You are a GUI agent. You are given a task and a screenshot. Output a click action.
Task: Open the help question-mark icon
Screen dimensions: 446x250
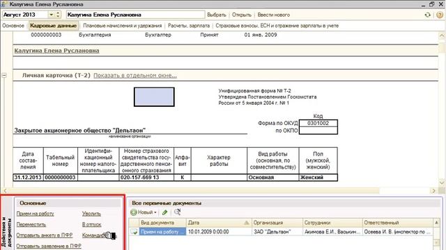440,15
